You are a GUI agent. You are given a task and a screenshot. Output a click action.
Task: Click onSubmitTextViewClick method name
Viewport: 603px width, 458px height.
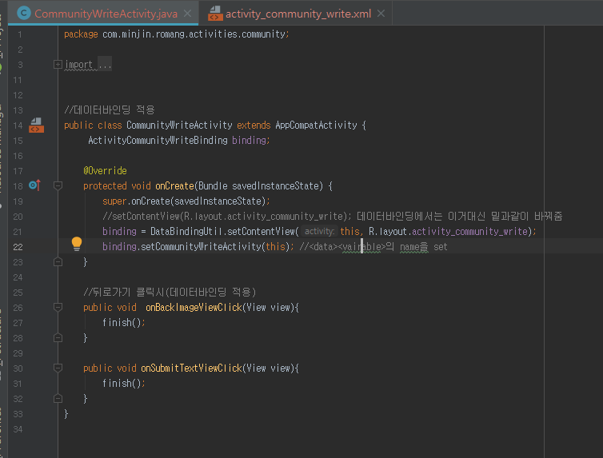pos(191,368)
